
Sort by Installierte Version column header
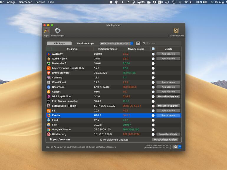coord(108,49)
